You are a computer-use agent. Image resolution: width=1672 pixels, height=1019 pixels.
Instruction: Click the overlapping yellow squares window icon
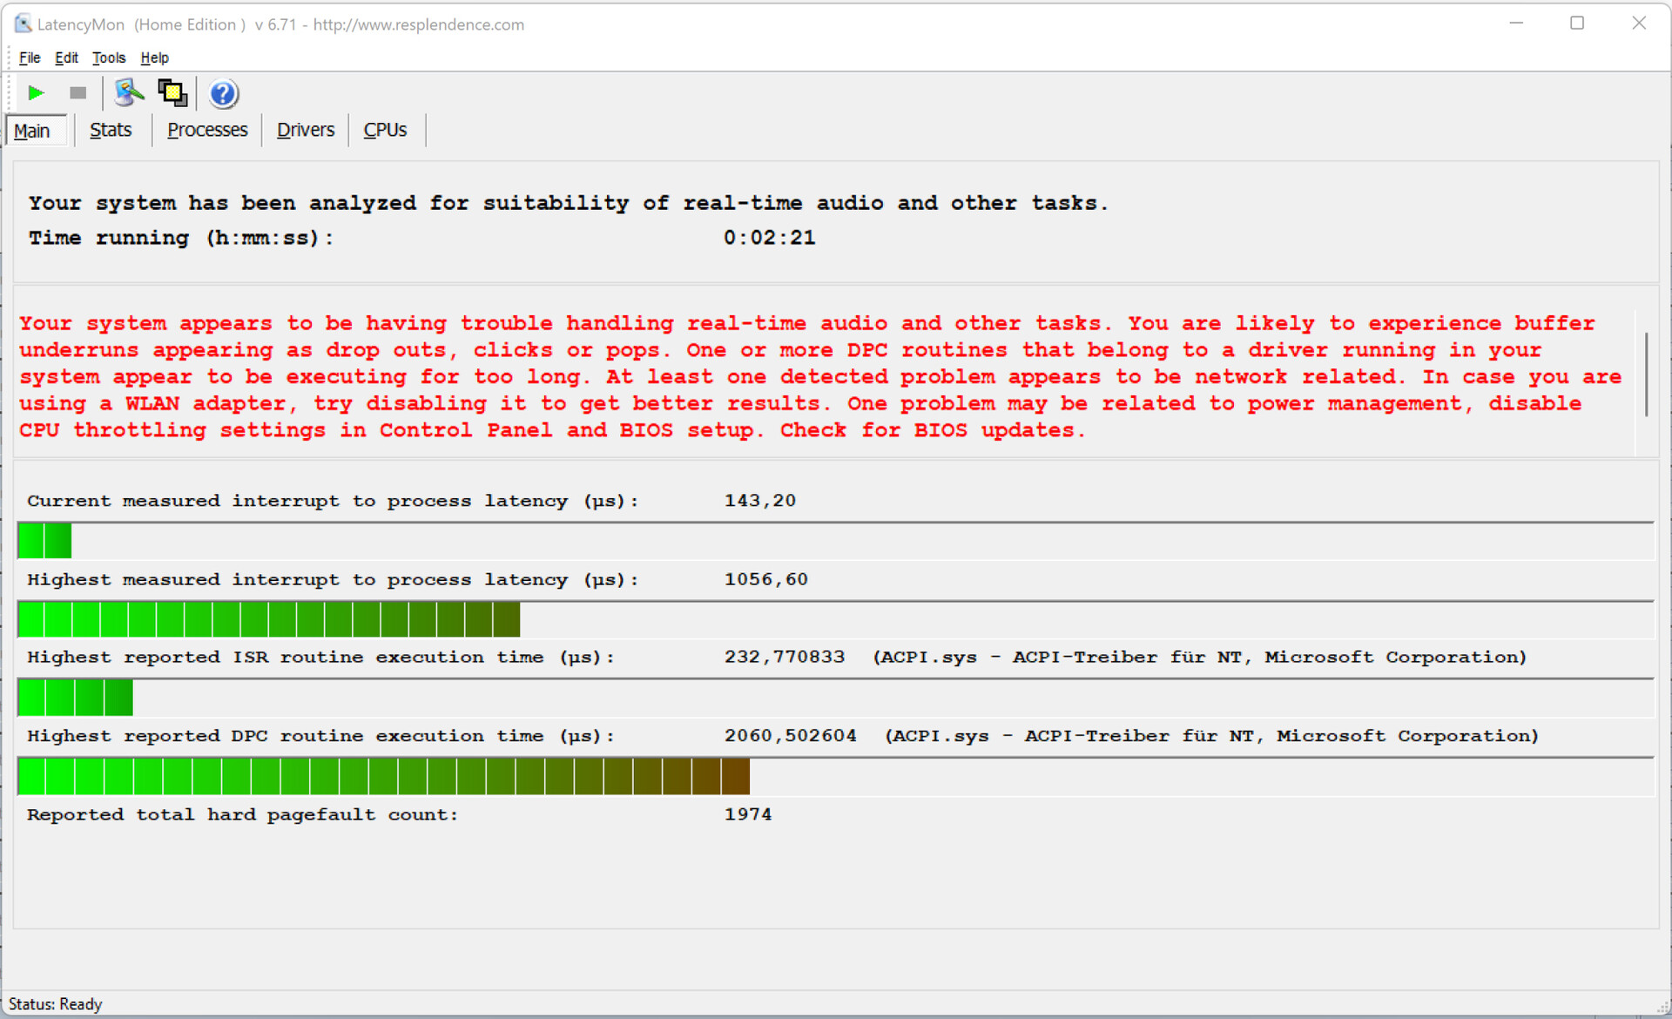pos(172,92)
